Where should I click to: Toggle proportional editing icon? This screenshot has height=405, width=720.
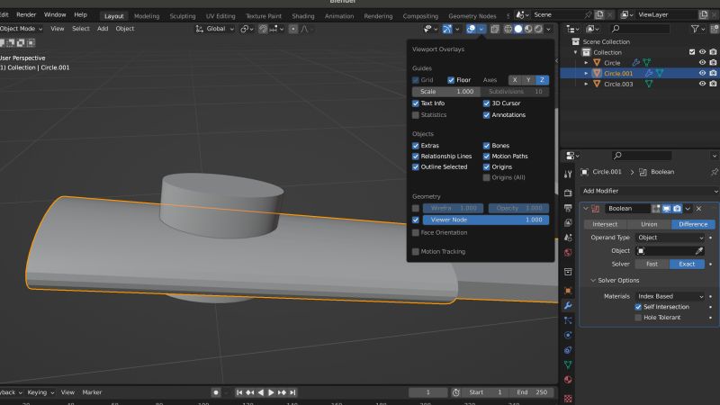point(293,29)
